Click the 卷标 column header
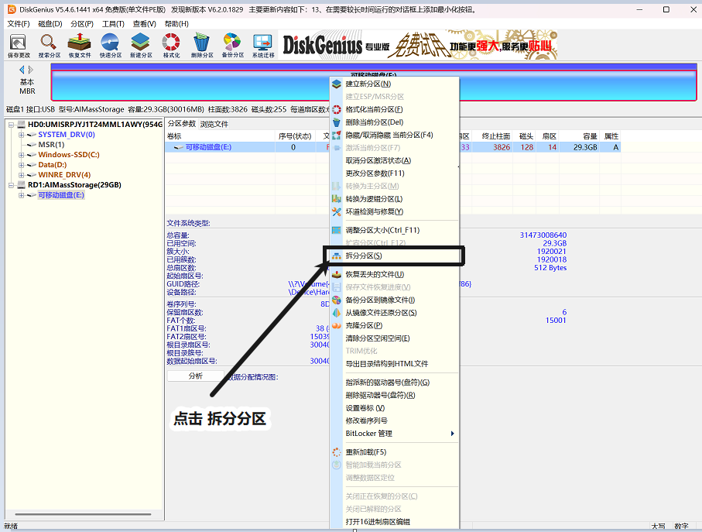 coord(220,136)
